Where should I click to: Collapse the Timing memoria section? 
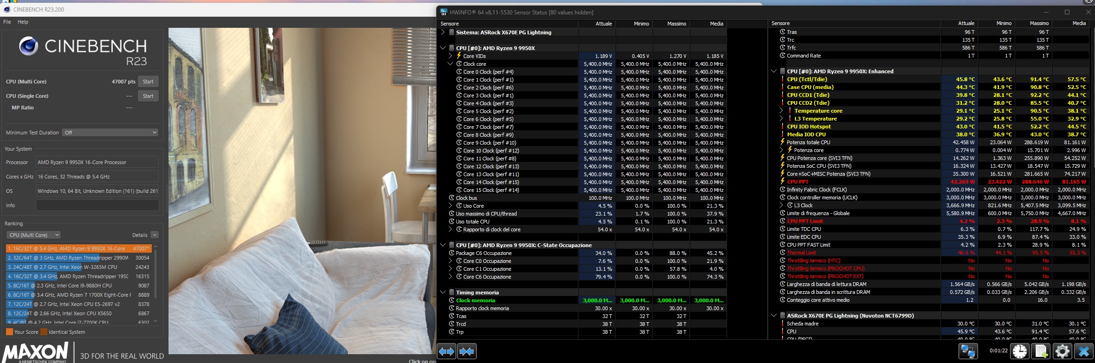tap(443, 292)
